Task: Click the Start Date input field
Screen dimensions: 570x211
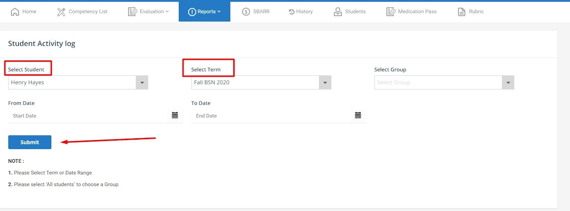Action: point(95,116)
